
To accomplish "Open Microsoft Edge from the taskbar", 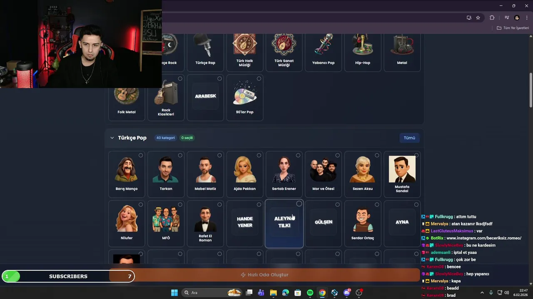I will coord(285,293).
